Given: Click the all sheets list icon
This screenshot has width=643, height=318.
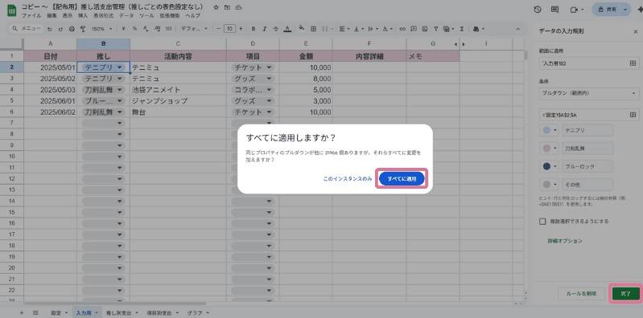Looking at the screenshot, I should pyautogui.click(x=35, y=312).
